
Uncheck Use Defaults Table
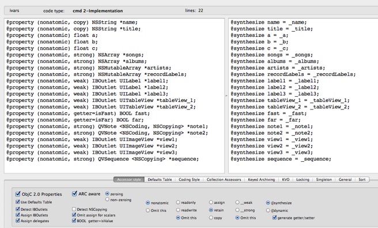point(18,202)
